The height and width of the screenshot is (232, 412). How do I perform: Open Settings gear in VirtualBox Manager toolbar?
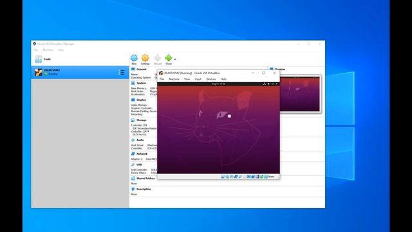145,58
